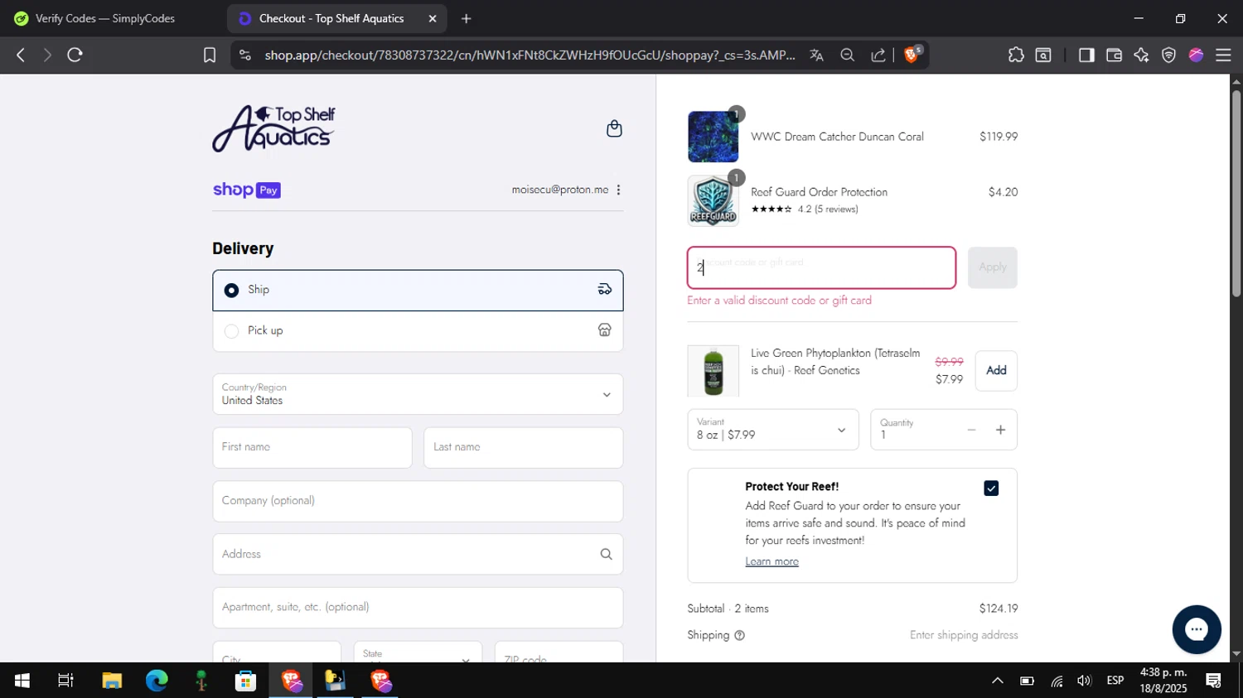Select the Pick up delivery option
The width and height of the screenshot is (1243, 698).
pyautogui.click(x=418, y=330)
